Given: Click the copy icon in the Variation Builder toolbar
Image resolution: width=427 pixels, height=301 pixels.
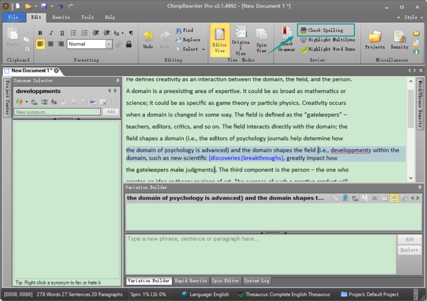Looking at the screenshot, I should point(335,198).
